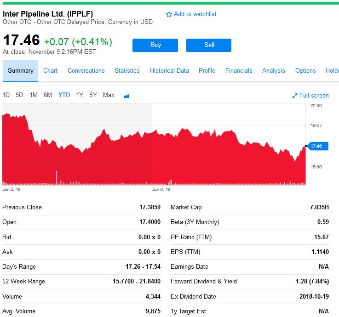Click the 1y Target Est label

click(188, 311)
